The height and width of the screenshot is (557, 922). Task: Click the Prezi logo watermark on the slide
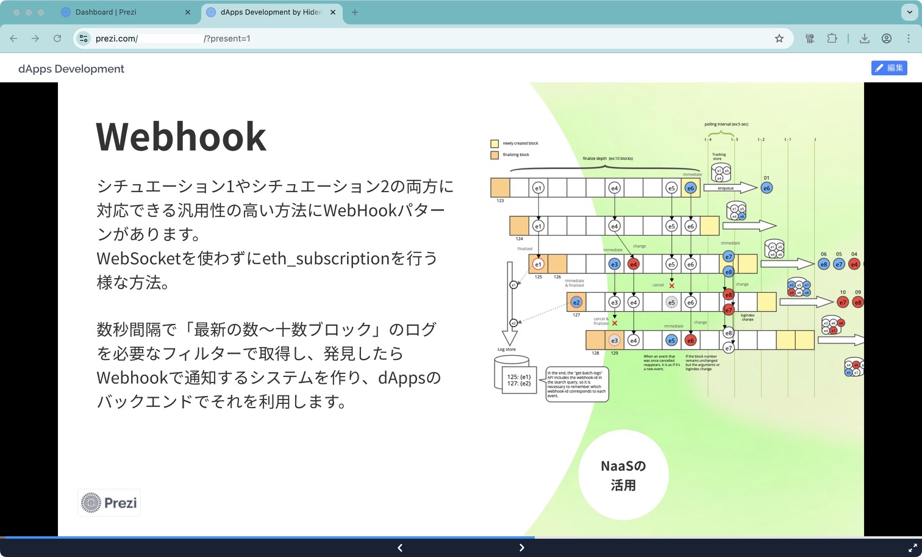click(109, 502)
